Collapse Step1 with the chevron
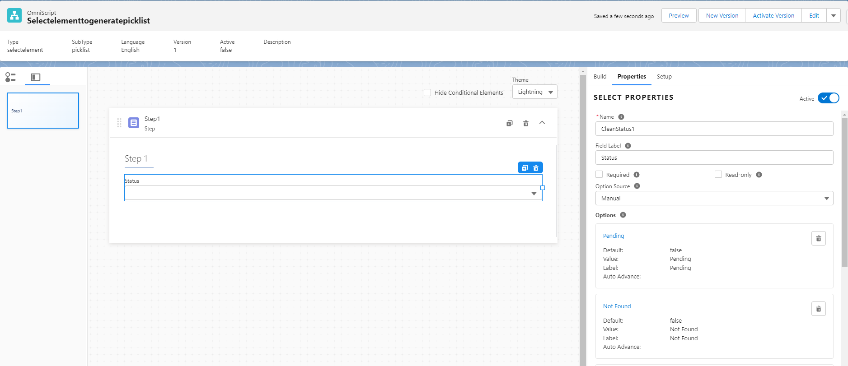 (x=542, y=123)
